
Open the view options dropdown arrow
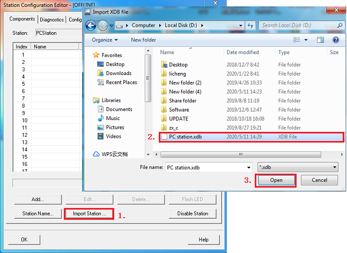(306, 40)
